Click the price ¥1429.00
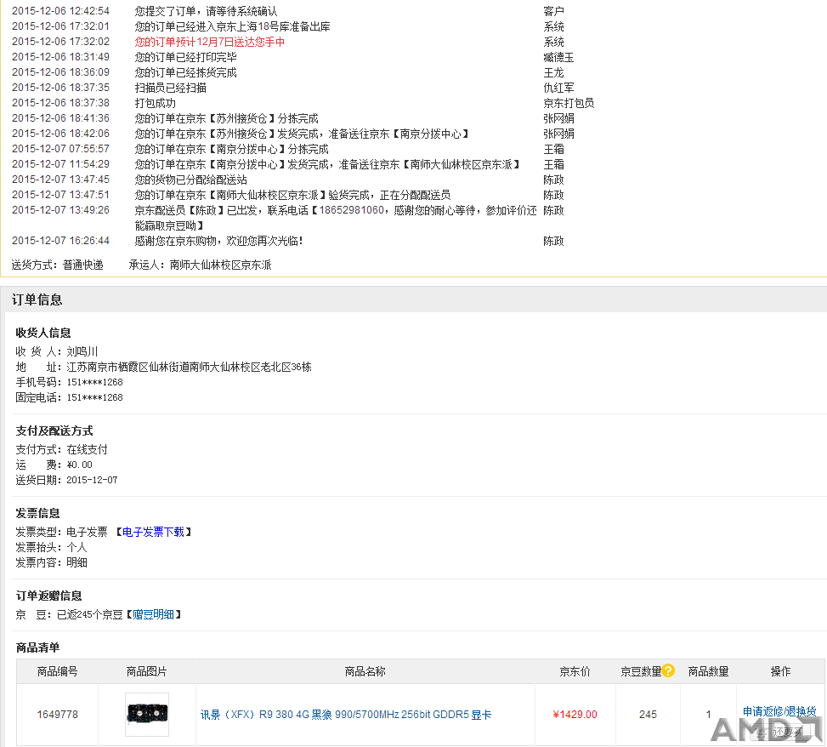 click(575, 715)
